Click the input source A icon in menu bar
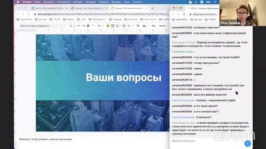 click(202, 2)
